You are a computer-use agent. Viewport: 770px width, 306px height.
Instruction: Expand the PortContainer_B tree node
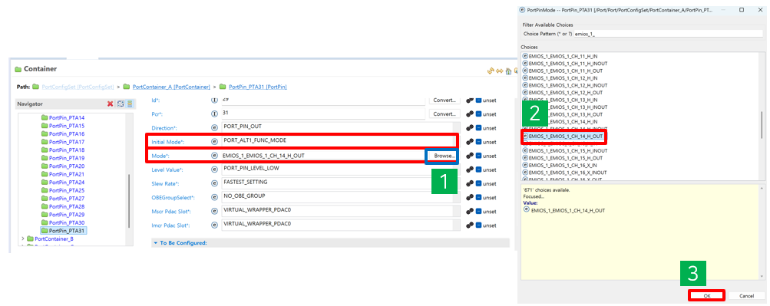pyautogui.click(x=22, y=239)
